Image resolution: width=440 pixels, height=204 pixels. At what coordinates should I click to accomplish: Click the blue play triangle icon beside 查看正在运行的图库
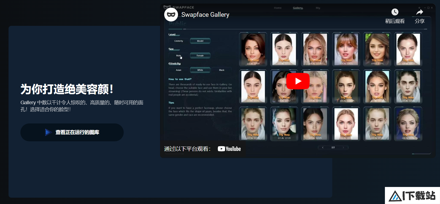tap(48, 132)
